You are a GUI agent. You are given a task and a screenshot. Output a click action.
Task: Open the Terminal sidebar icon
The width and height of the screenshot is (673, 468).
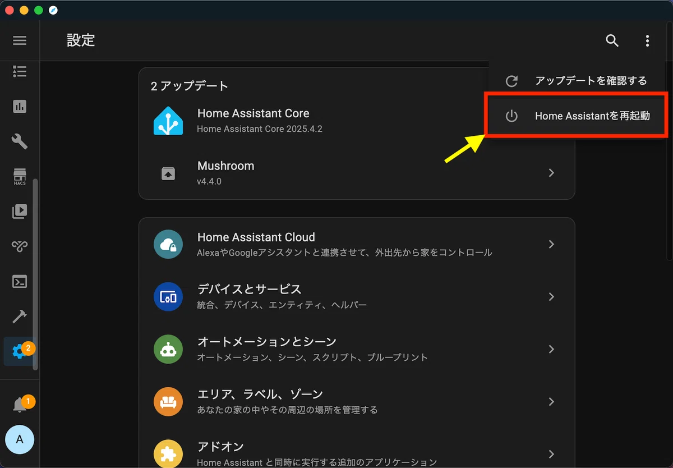point(20,282)
